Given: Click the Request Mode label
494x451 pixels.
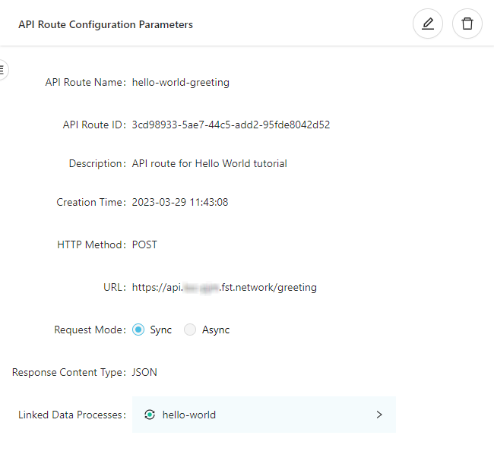Looking at the screenshot, I should pyautogui.click(x=90, y=330).
